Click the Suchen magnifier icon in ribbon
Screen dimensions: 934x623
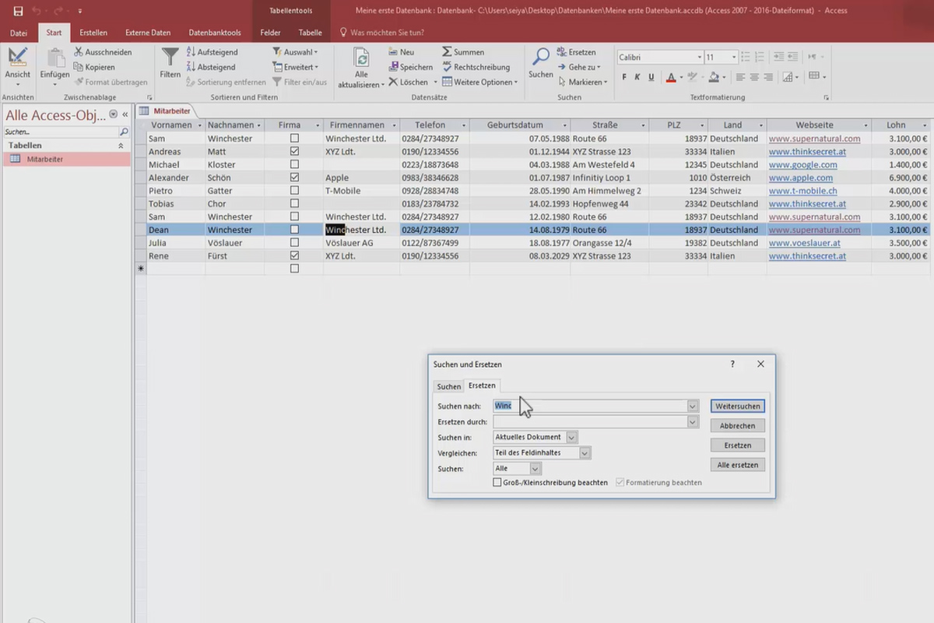click(541, 58)
